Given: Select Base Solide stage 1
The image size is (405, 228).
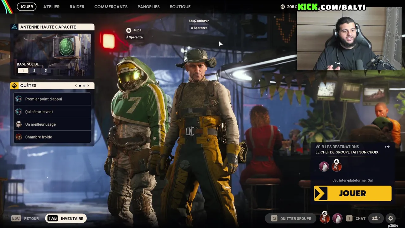Looking at the screenshot, I should tap(23, 71).
